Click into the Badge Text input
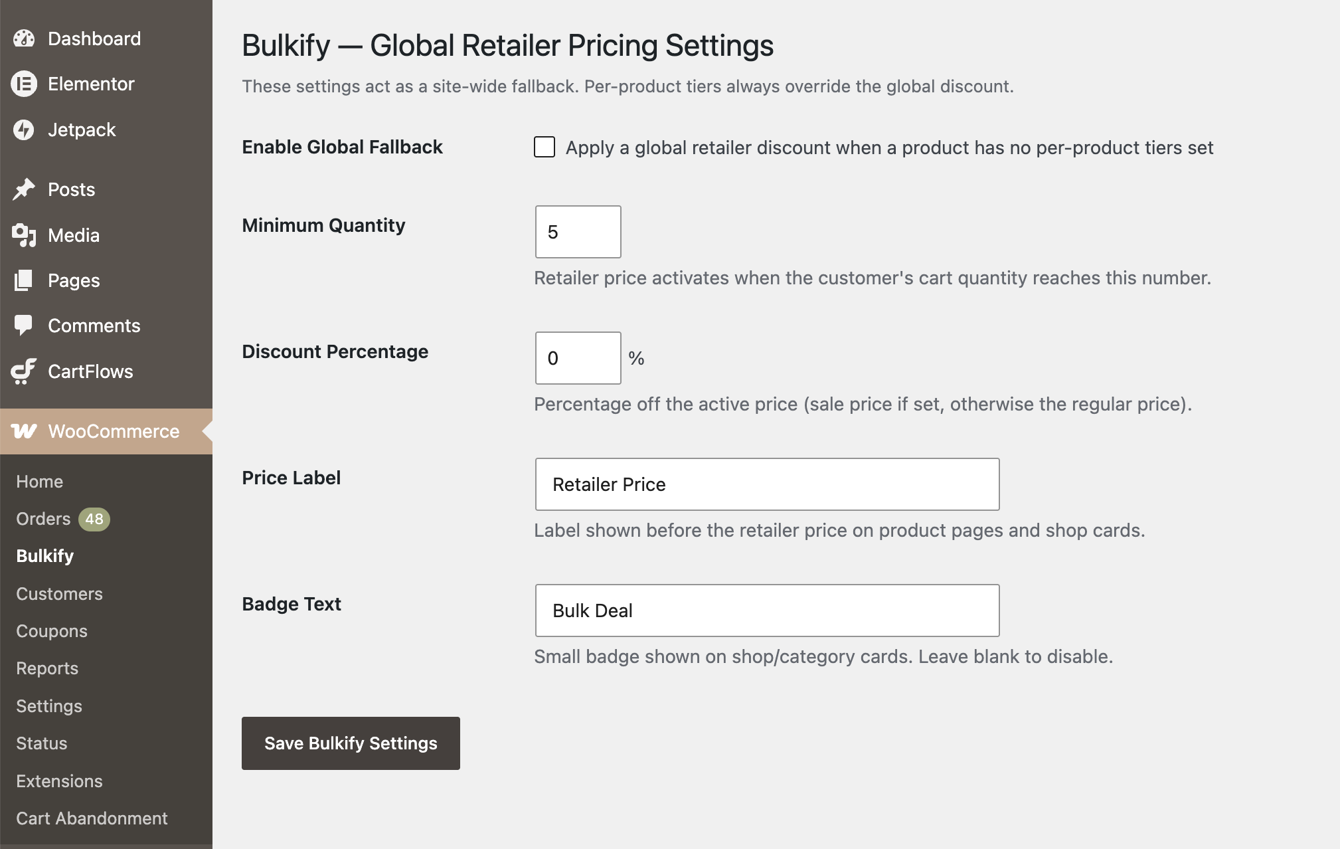Screen dimensions: 1340x849 click(768, 611)
